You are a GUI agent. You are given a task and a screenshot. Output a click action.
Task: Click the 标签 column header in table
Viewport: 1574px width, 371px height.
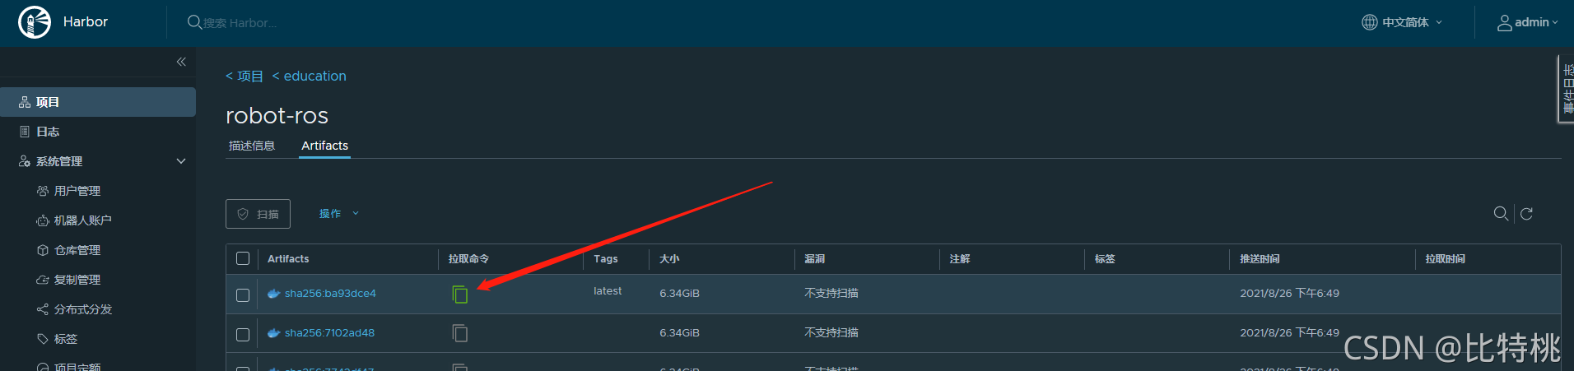click(1105, 258)
